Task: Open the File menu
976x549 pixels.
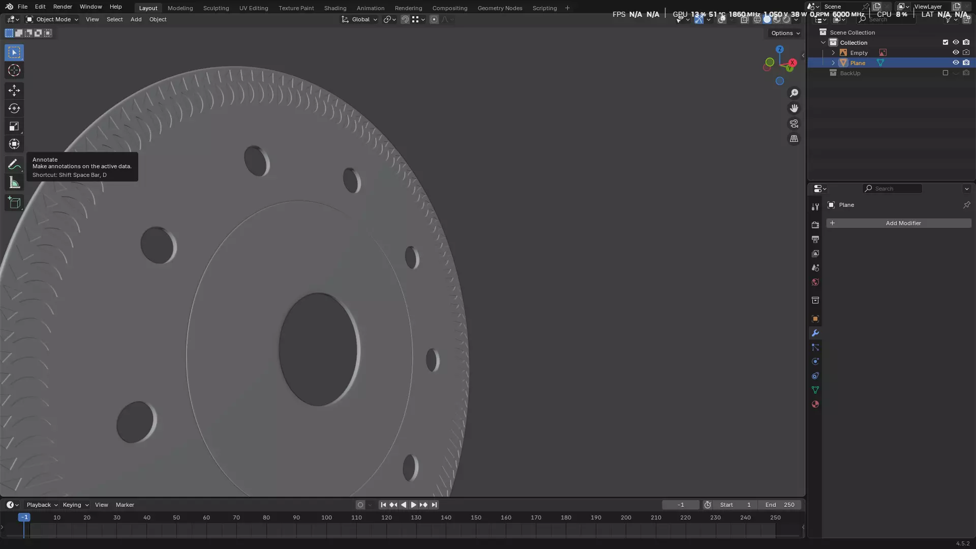Action: point(22,7)
